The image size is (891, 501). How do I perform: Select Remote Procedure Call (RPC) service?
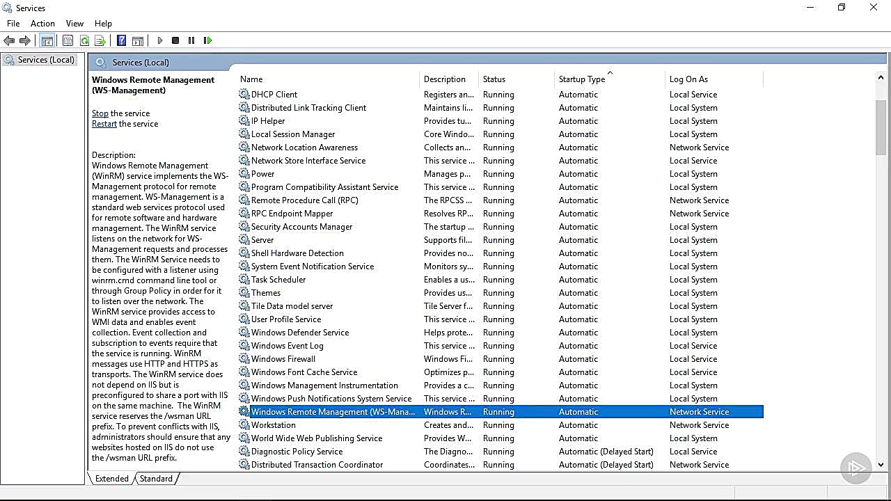click(500, 200)
